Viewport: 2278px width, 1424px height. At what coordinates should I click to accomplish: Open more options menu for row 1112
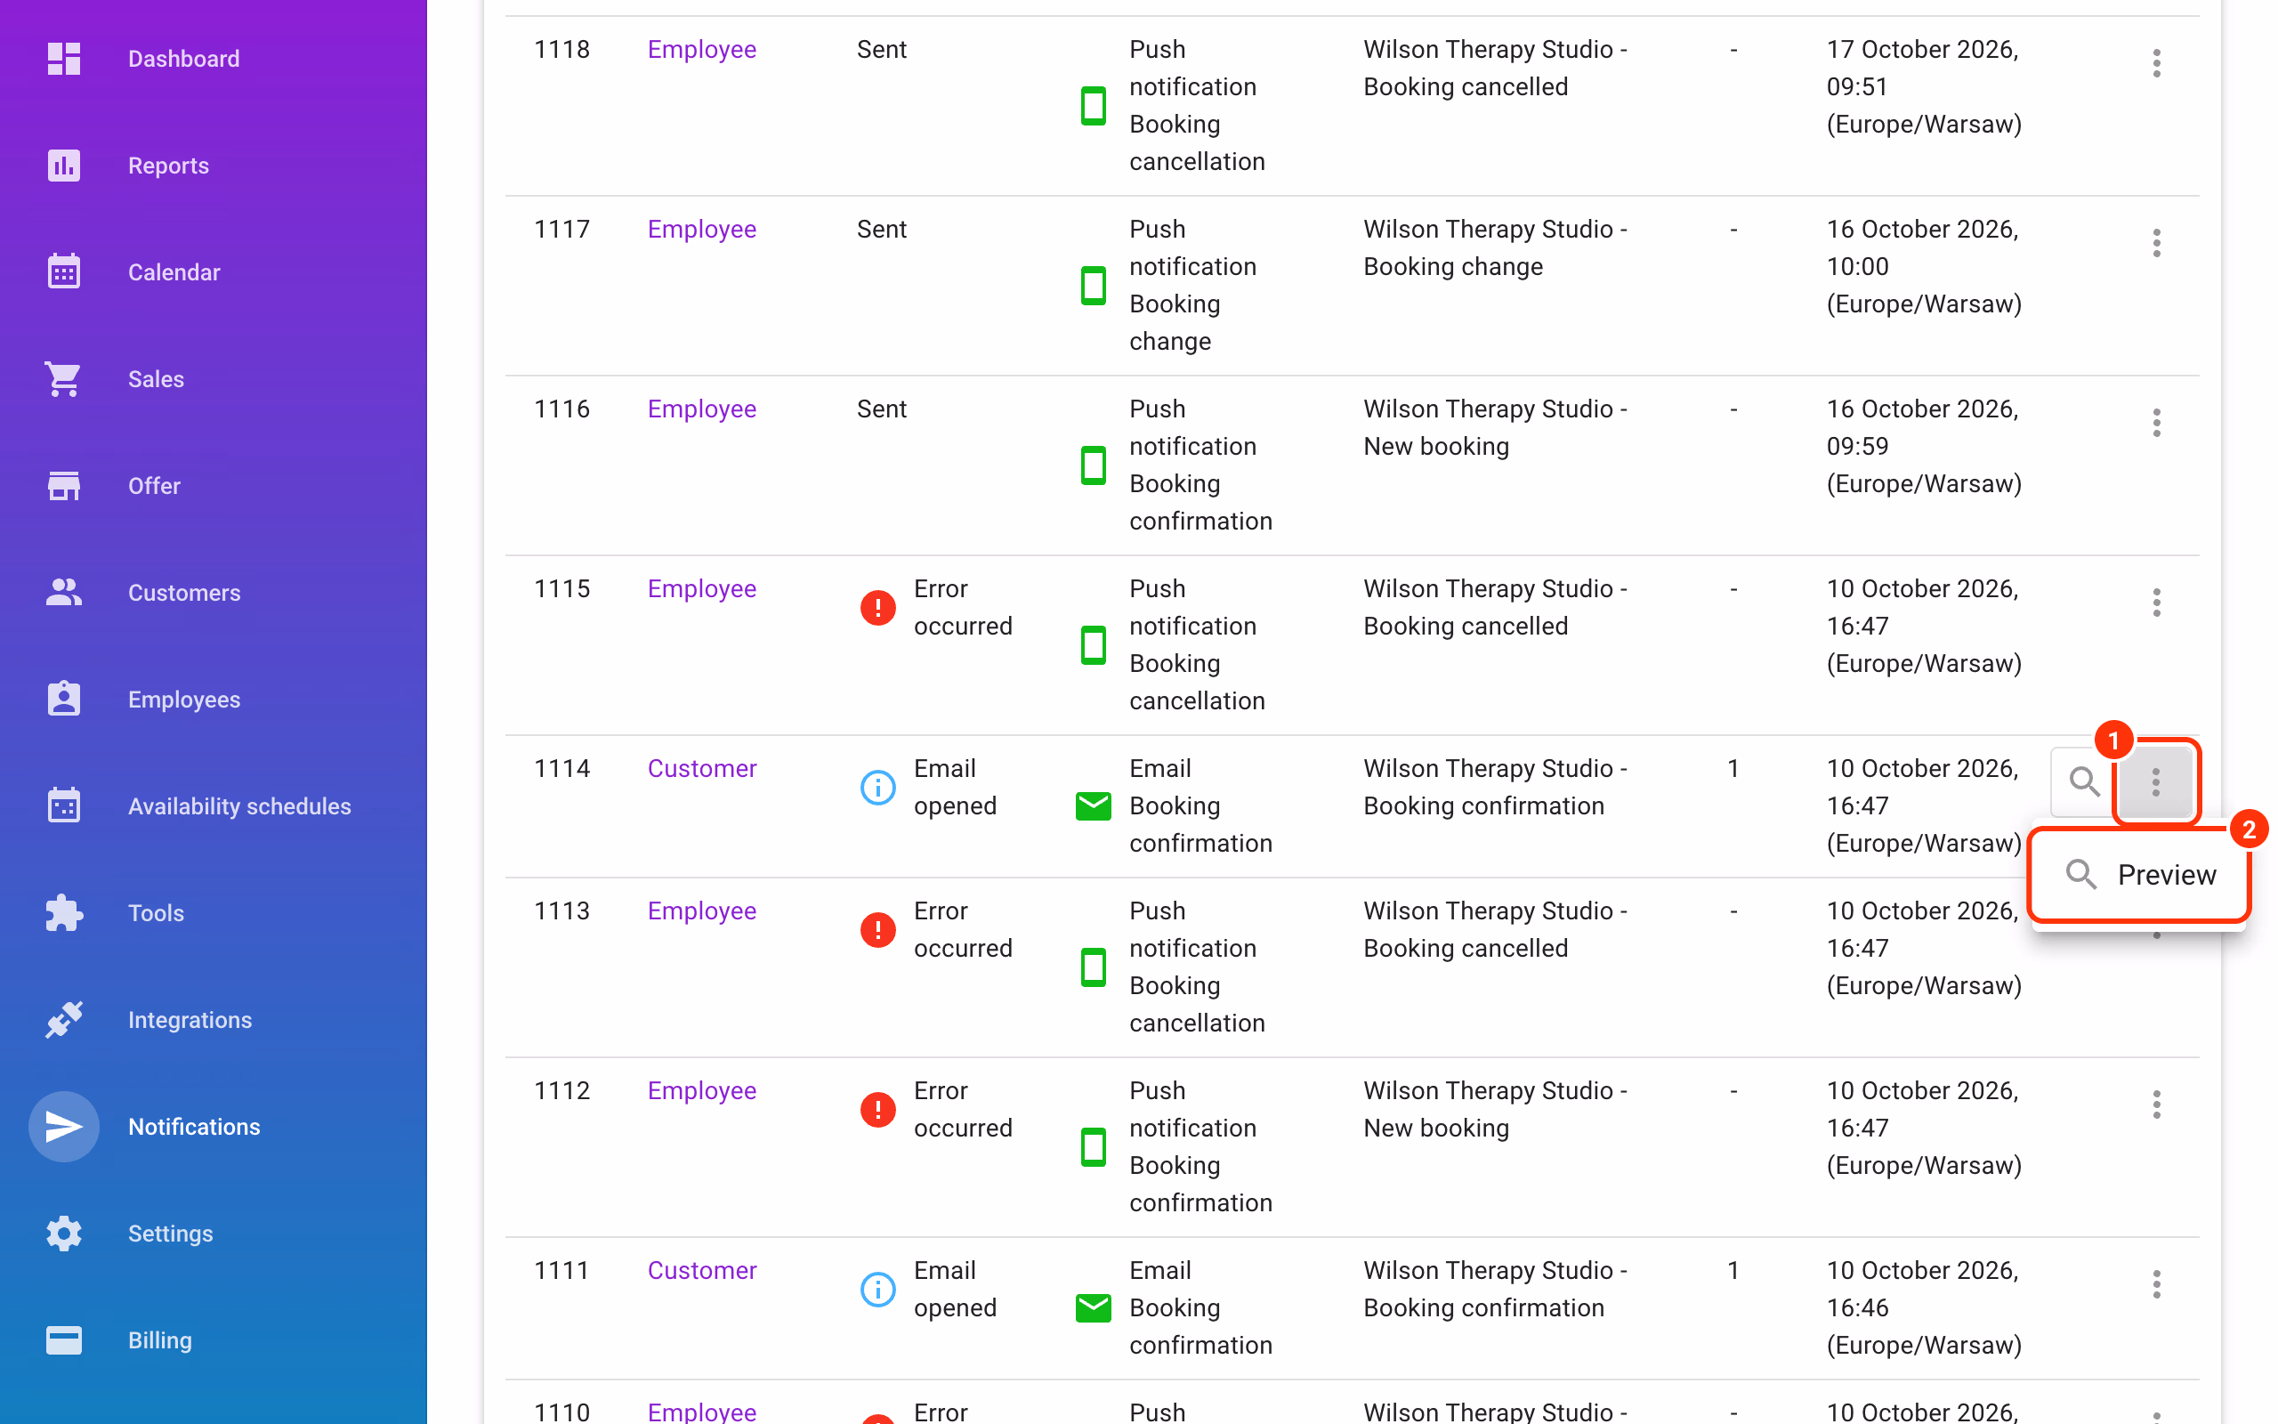click(2155, 1104)
